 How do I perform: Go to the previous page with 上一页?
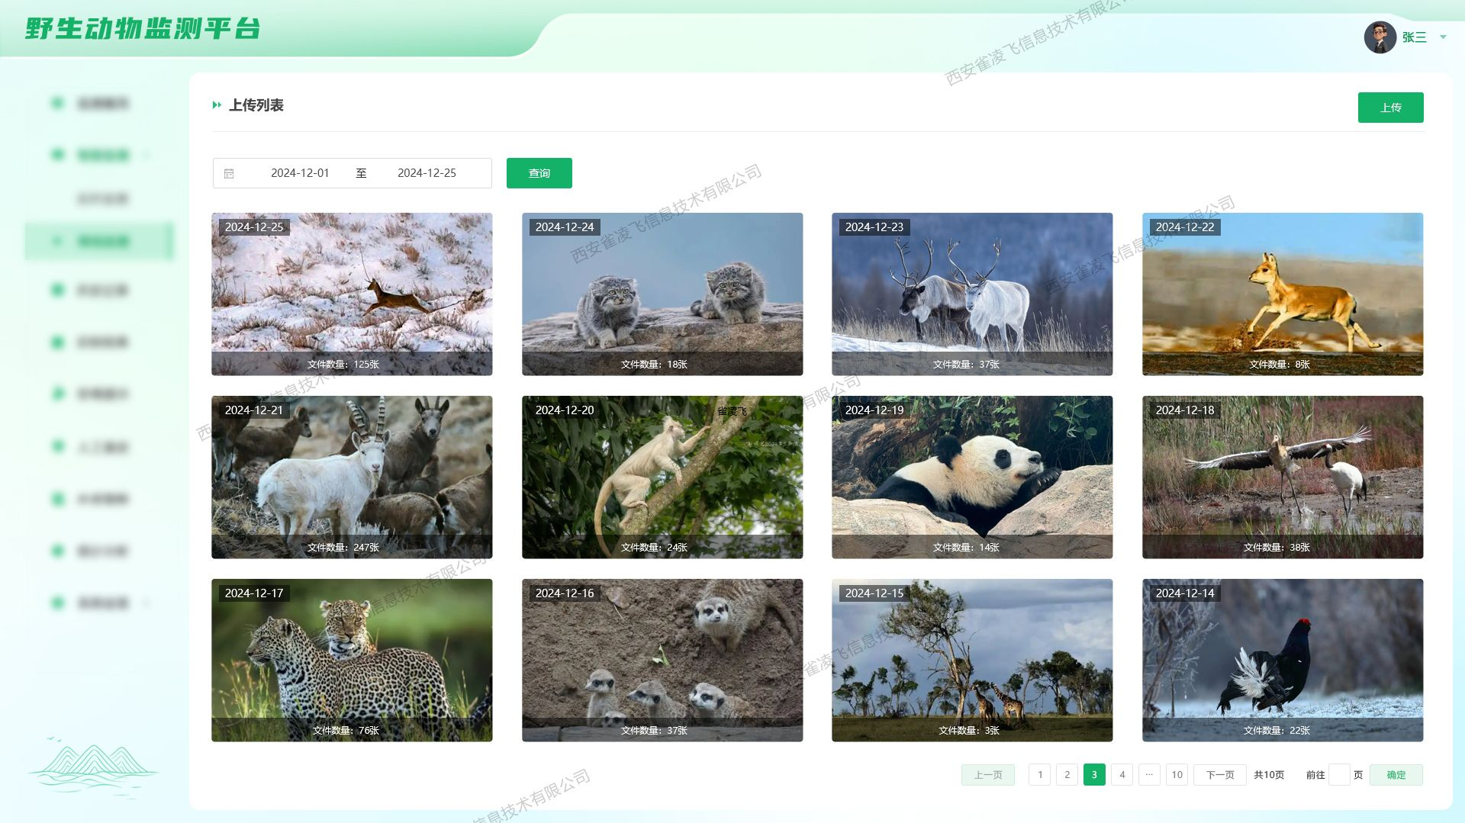point(987,775)
